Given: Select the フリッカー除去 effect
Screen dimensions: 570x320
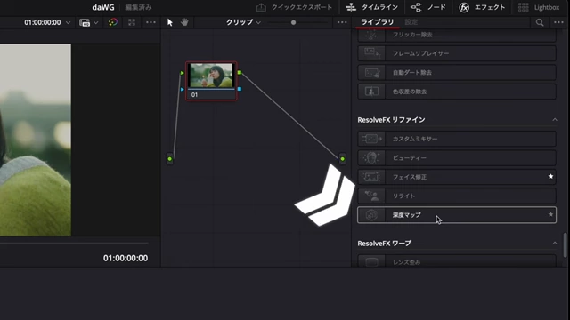Looking at the screenshot, I should [457, 35].
